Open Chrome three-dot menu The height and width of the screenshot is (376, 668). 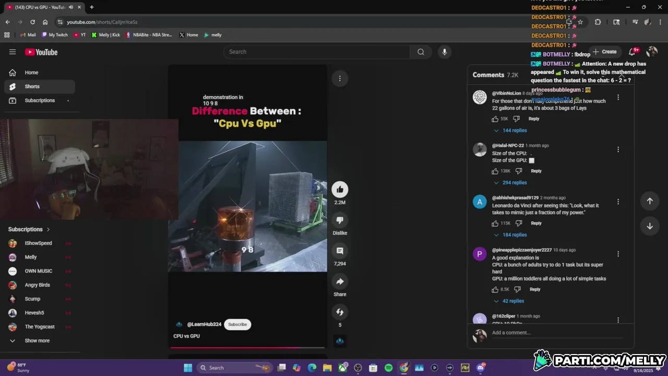click(x=660, y=22)
